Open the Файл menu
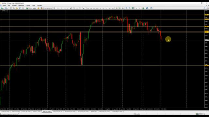This screenshot has width=209, height=117. pos(4,6)
